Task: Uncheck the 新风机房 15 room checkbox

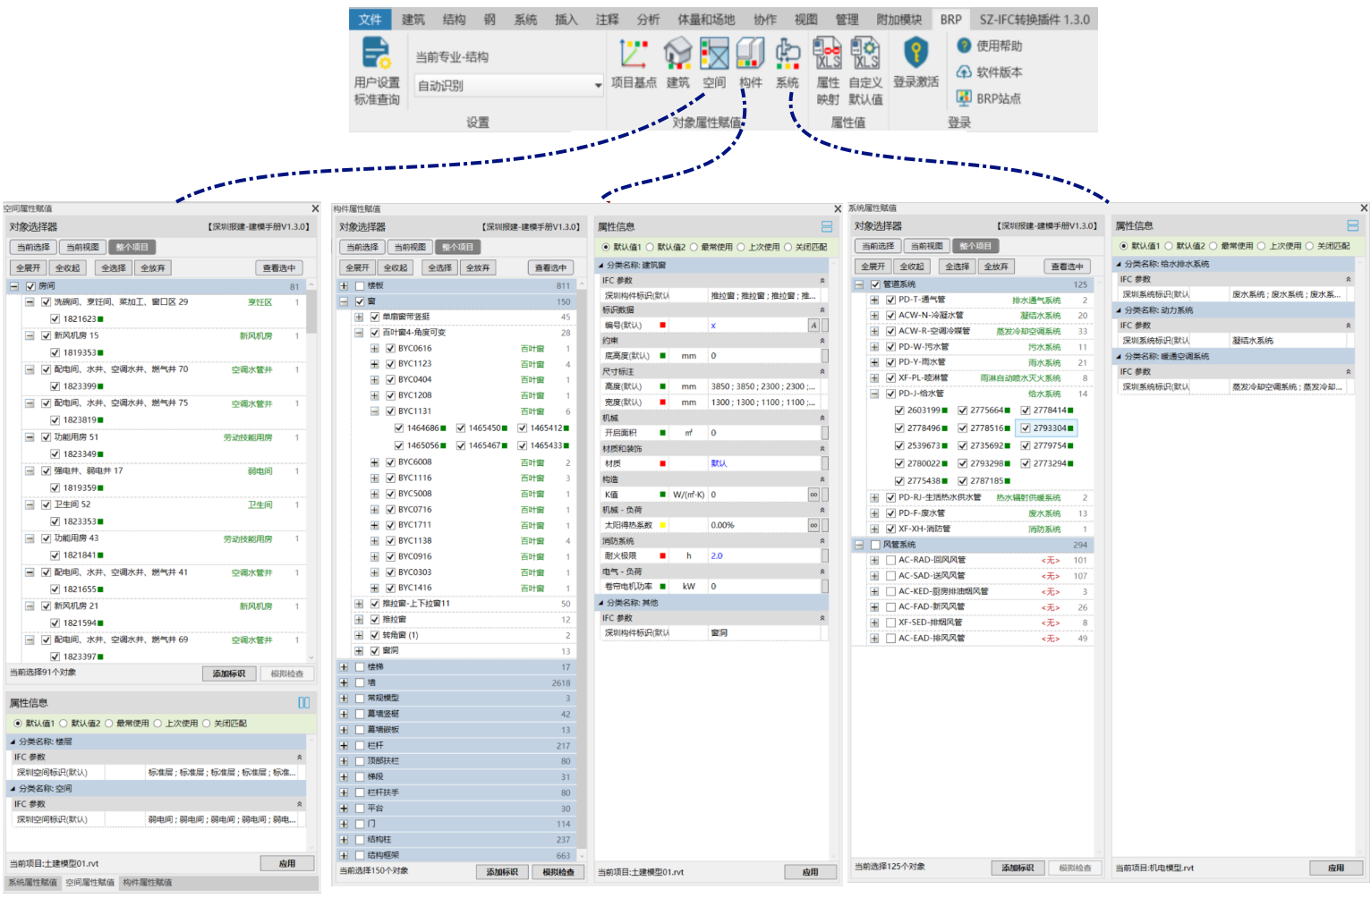Action: [x=46, y=336]
